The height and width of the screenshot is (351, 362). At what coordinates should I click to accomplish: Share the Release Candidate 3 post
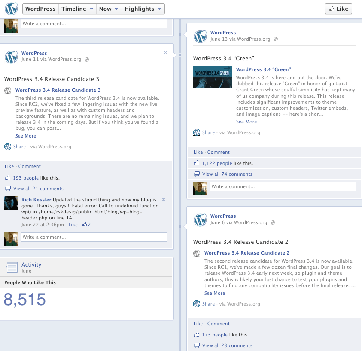pos(19,147)
